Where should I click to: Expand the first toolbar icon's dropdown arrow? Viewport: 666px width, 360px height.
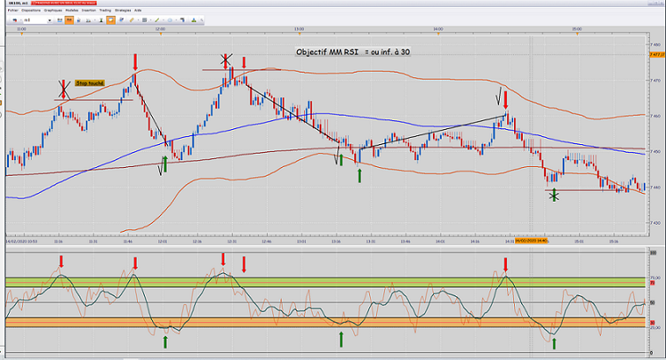pyautogui.click(x=19, y=20)
